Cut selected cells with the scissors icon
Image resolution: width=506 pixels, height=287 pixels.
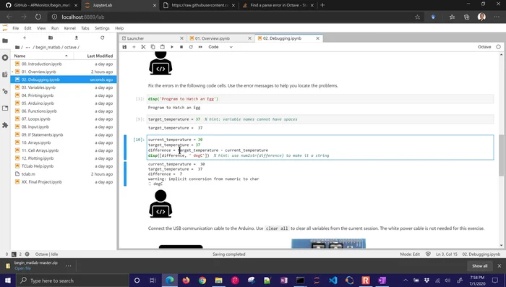coord(143,47)
